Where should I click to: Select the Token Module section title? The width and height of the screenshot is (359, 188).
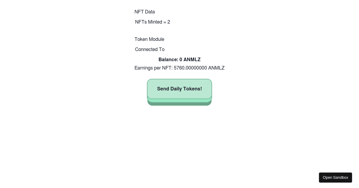149,39
